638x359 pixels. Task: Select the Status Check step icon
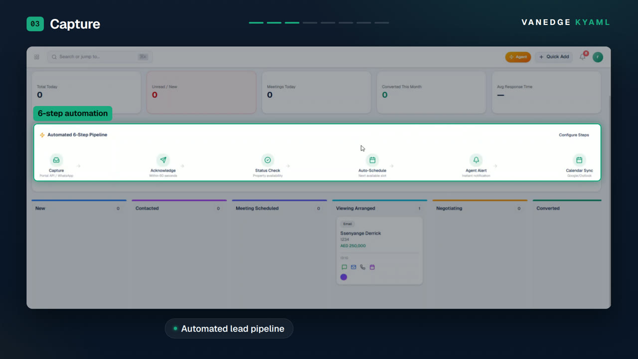[x=268, y=160]
